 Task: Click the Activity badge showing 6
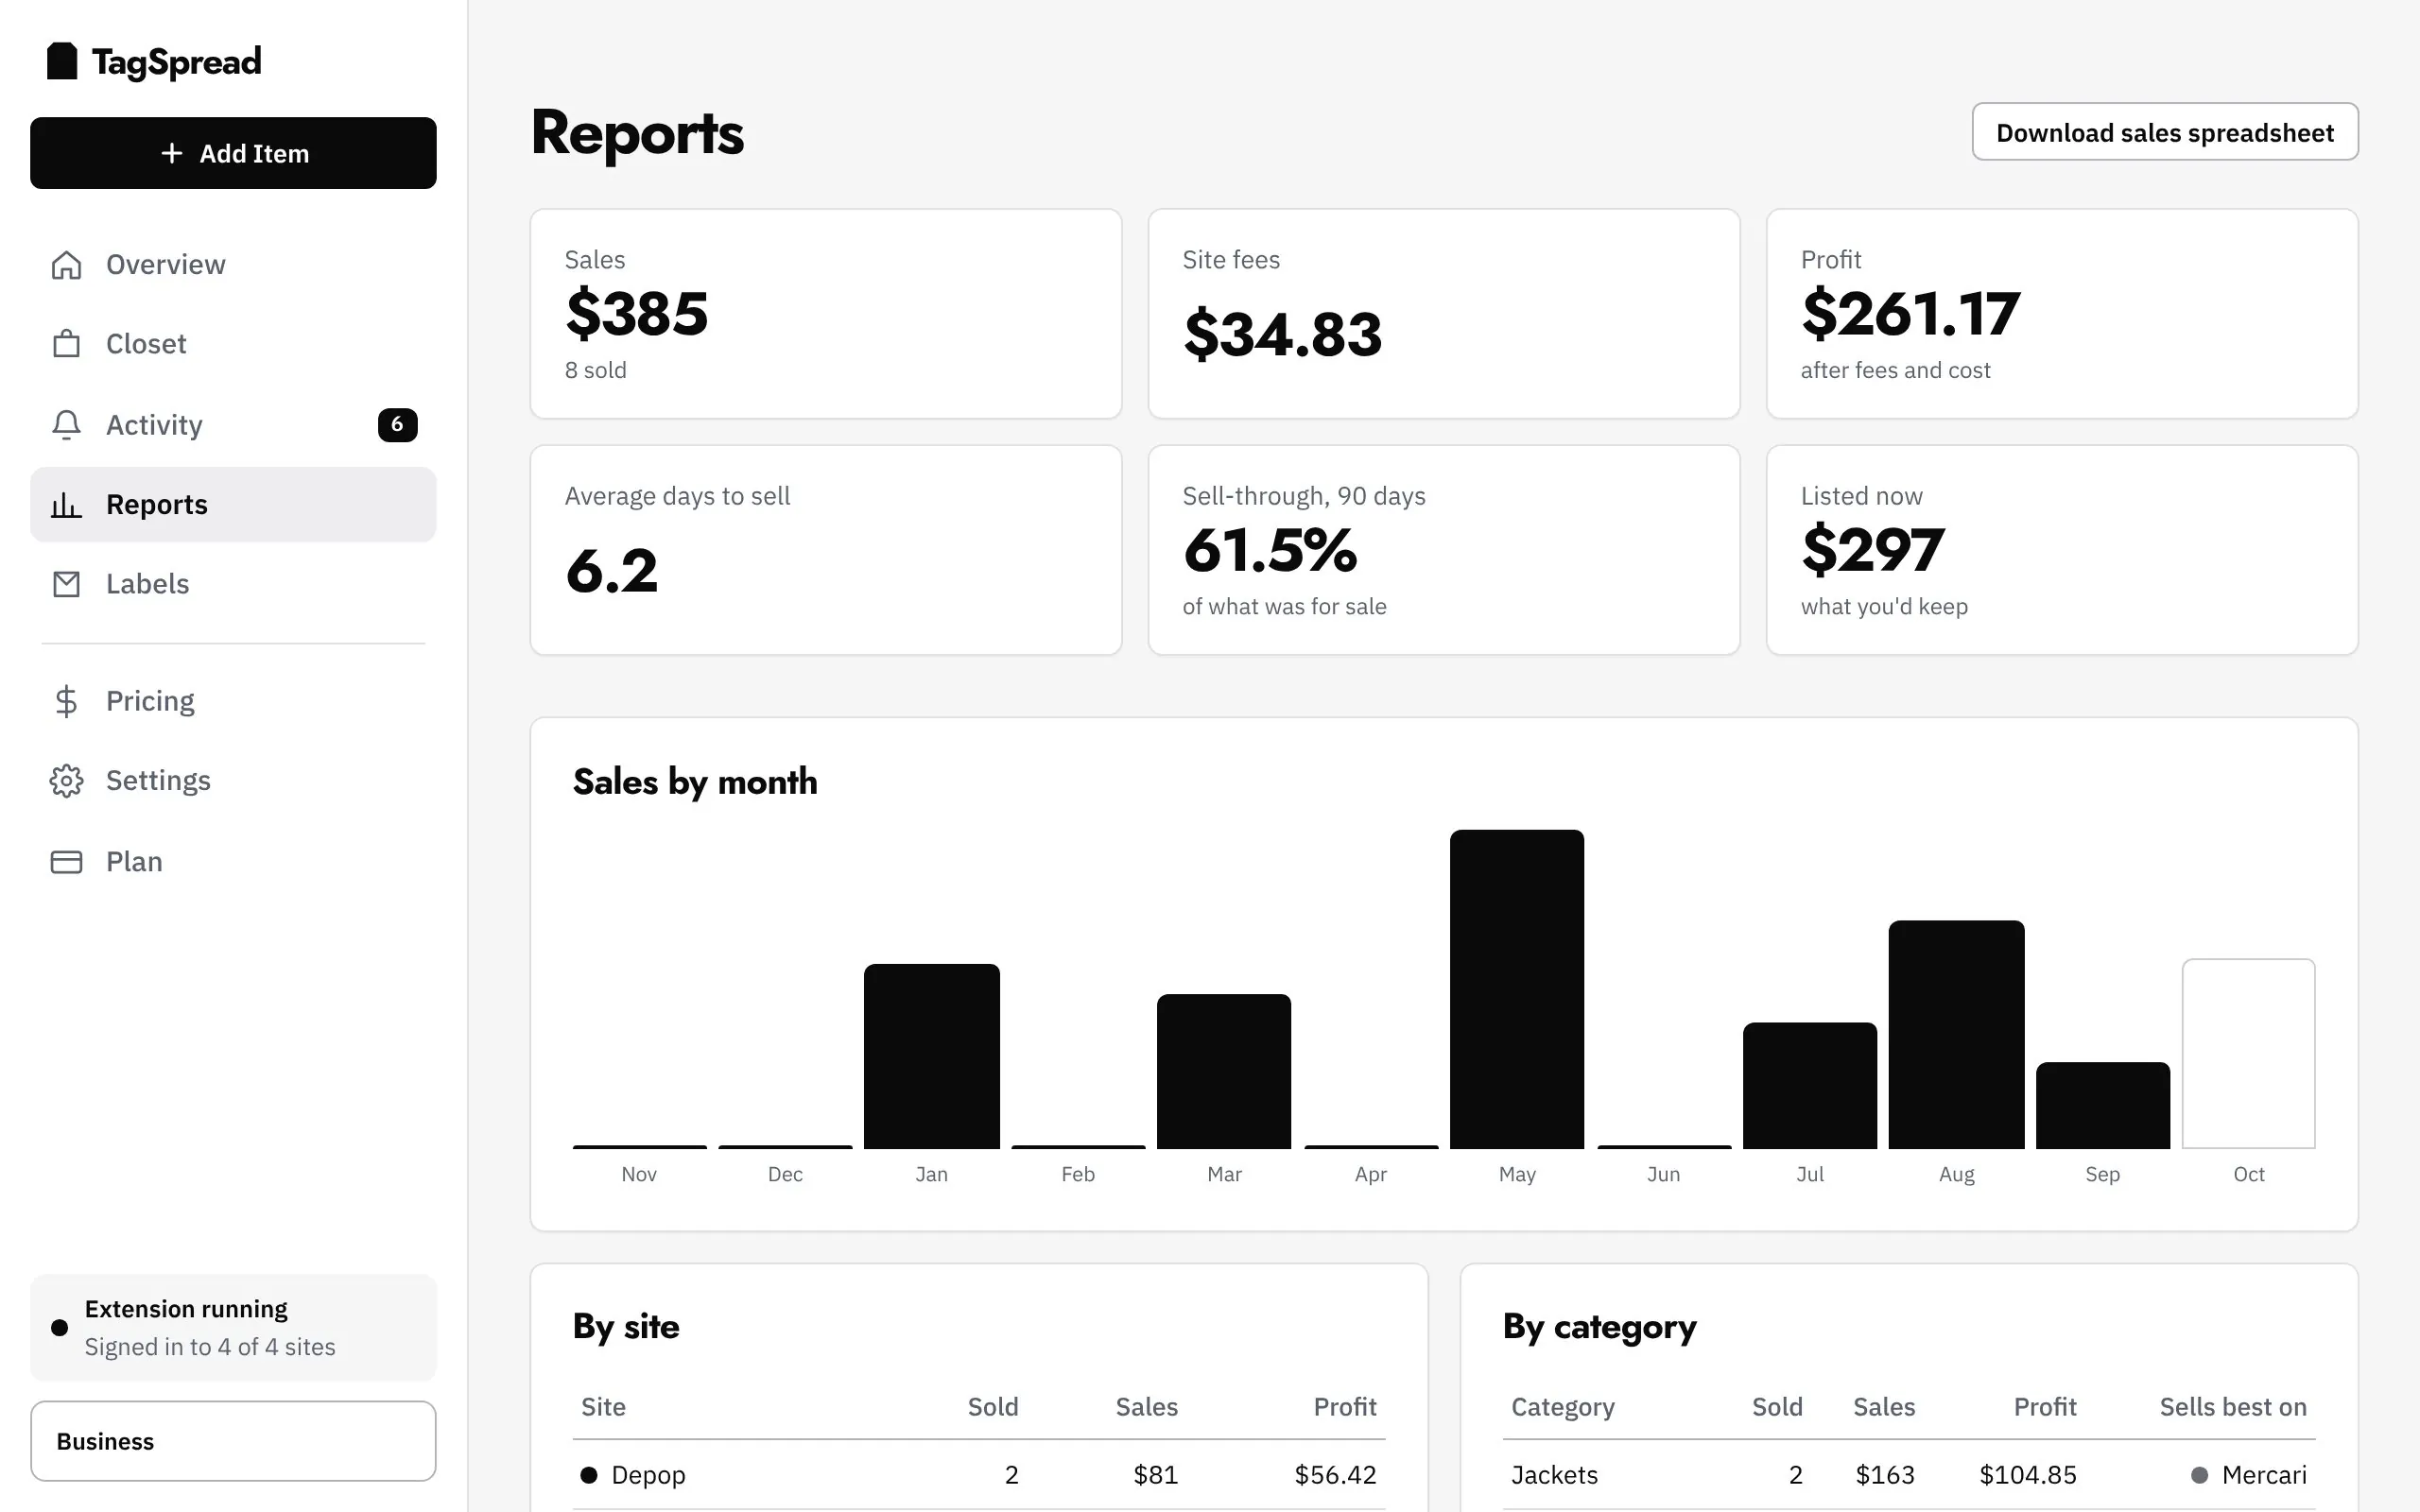(x=397, y=425)
